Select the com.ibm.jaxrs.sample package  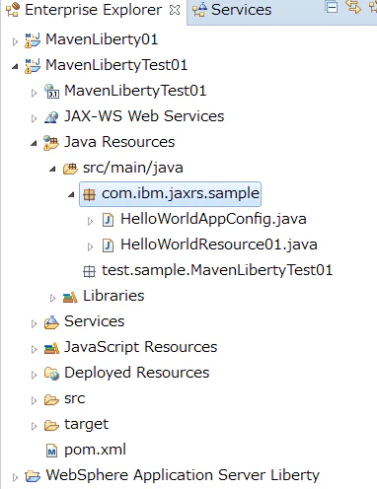click(x=181, y=193)
